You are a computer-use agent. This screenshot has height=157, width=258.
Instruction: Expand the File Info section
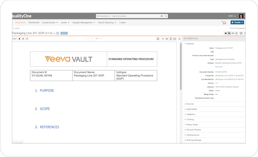pyautogui.click(x=189, y=104)
